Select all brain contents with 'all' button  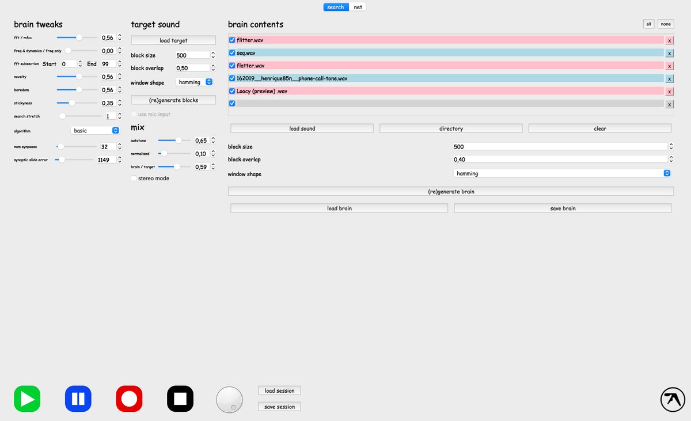tap(649, 24)
